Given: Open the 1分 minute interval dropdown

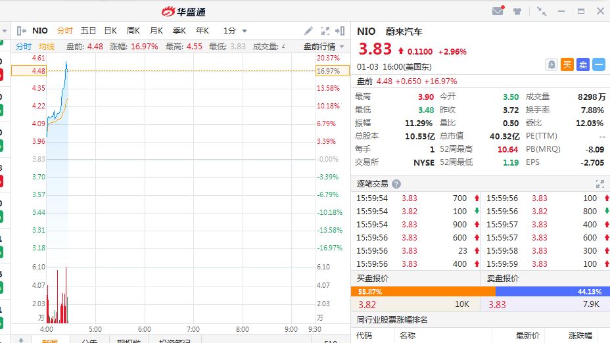Looking at the screenshot, I should pos(235,31).
